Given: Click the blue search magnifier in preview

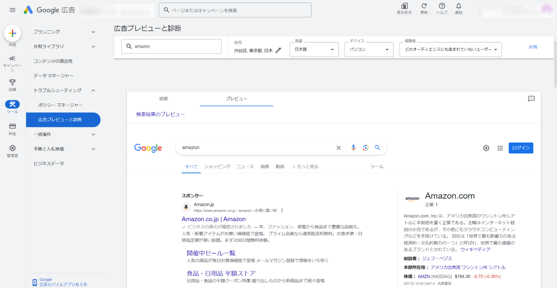Looking at the screenshot, I should pyautogui.click(x=377, y=147).
